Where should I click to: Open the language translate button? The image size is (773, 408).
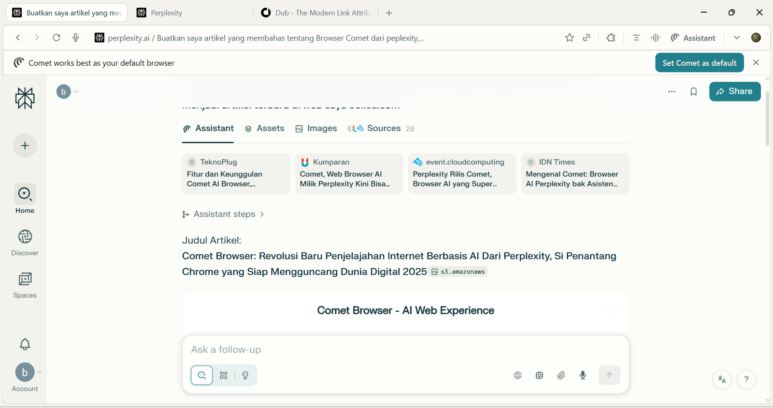click(722, 379)
